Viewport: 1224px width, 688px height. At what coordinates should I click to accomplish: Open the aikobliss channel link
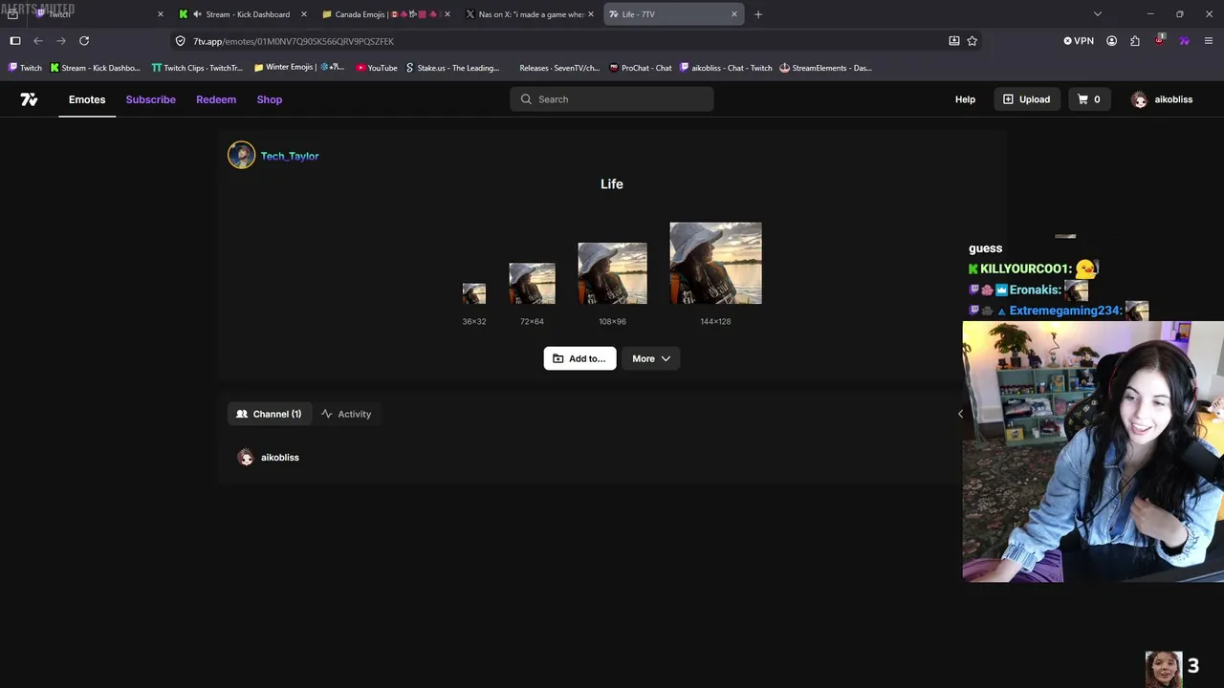pos(280,458)
